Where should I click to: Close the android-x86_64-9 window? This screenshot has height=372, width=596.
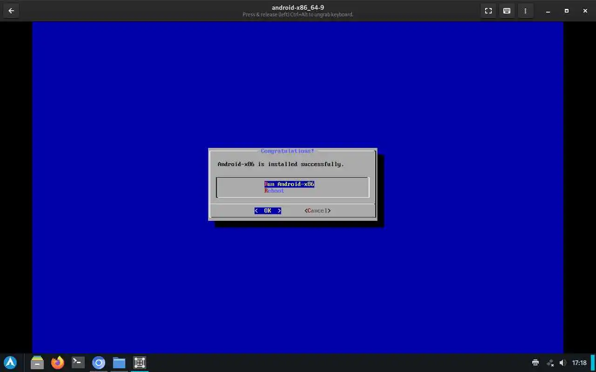585,11
